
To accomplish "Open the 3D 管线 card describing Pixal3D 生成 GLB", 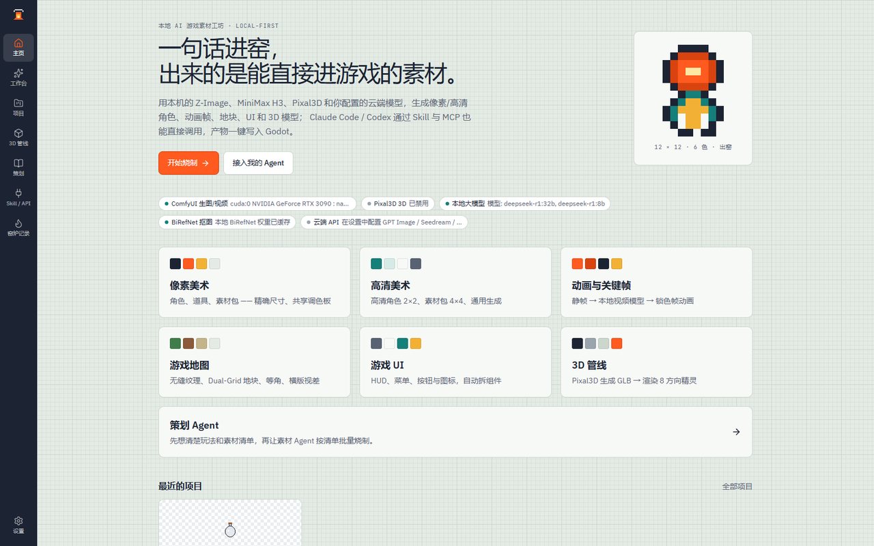I will tap(656, 362).
